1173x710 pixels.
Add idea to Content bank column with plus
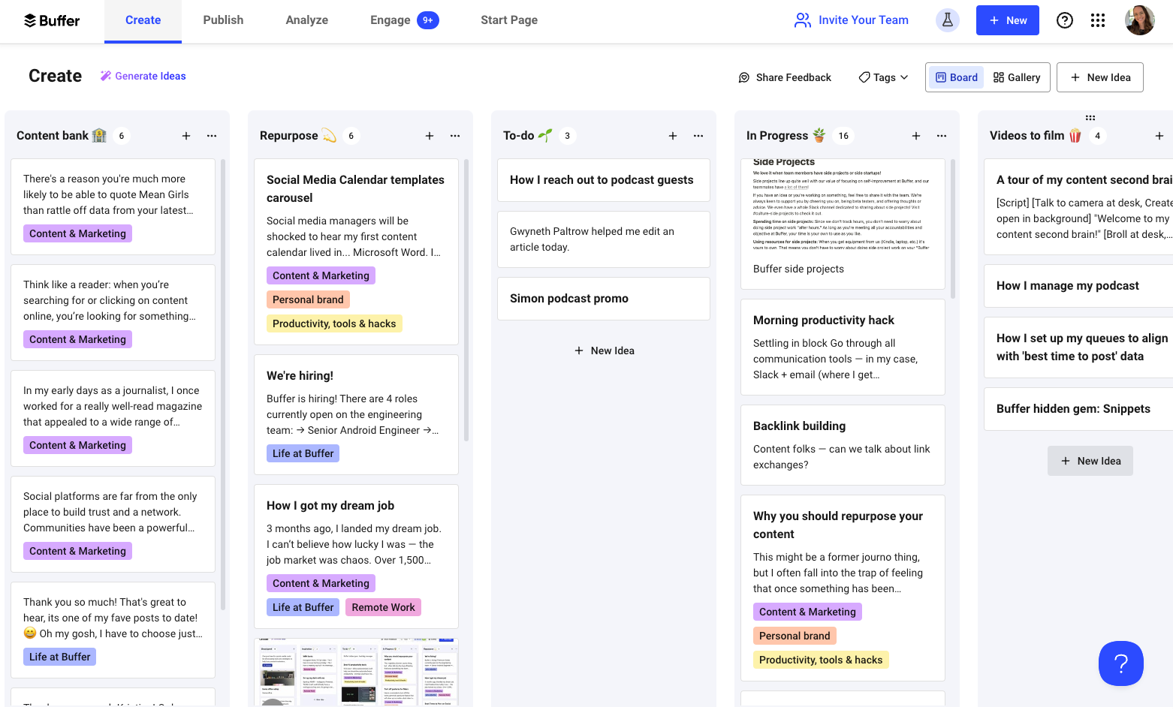(186, 136)
